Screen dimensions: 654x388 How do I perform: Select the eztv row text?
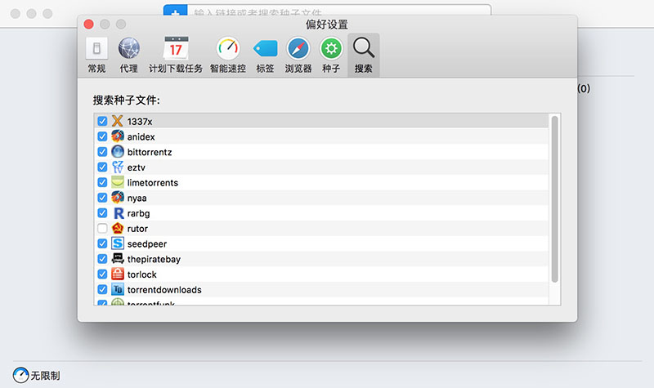pos(136,167)
